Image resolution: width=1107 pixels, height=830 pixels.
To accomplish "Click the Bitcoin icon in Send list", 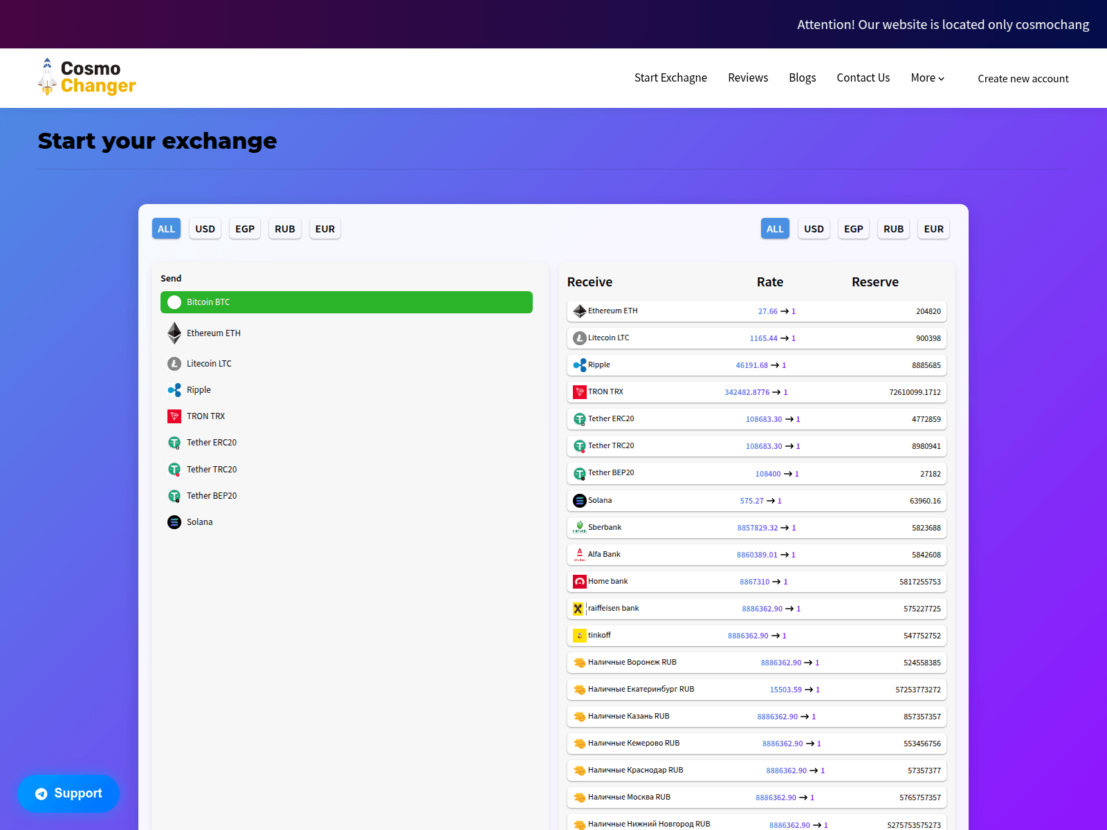I will pos(174,302).
